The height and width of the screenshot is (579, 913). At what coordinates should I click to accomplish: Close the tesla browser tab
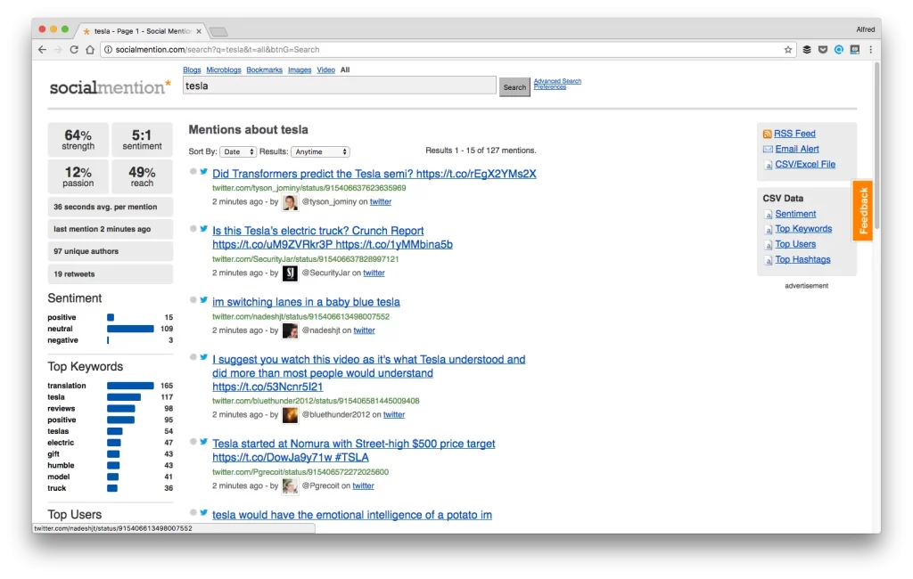199,31
